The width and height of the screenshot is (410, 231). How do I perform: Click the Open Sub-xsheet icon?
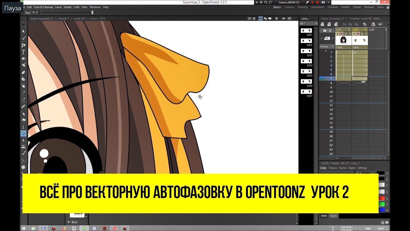pos(380,24)
